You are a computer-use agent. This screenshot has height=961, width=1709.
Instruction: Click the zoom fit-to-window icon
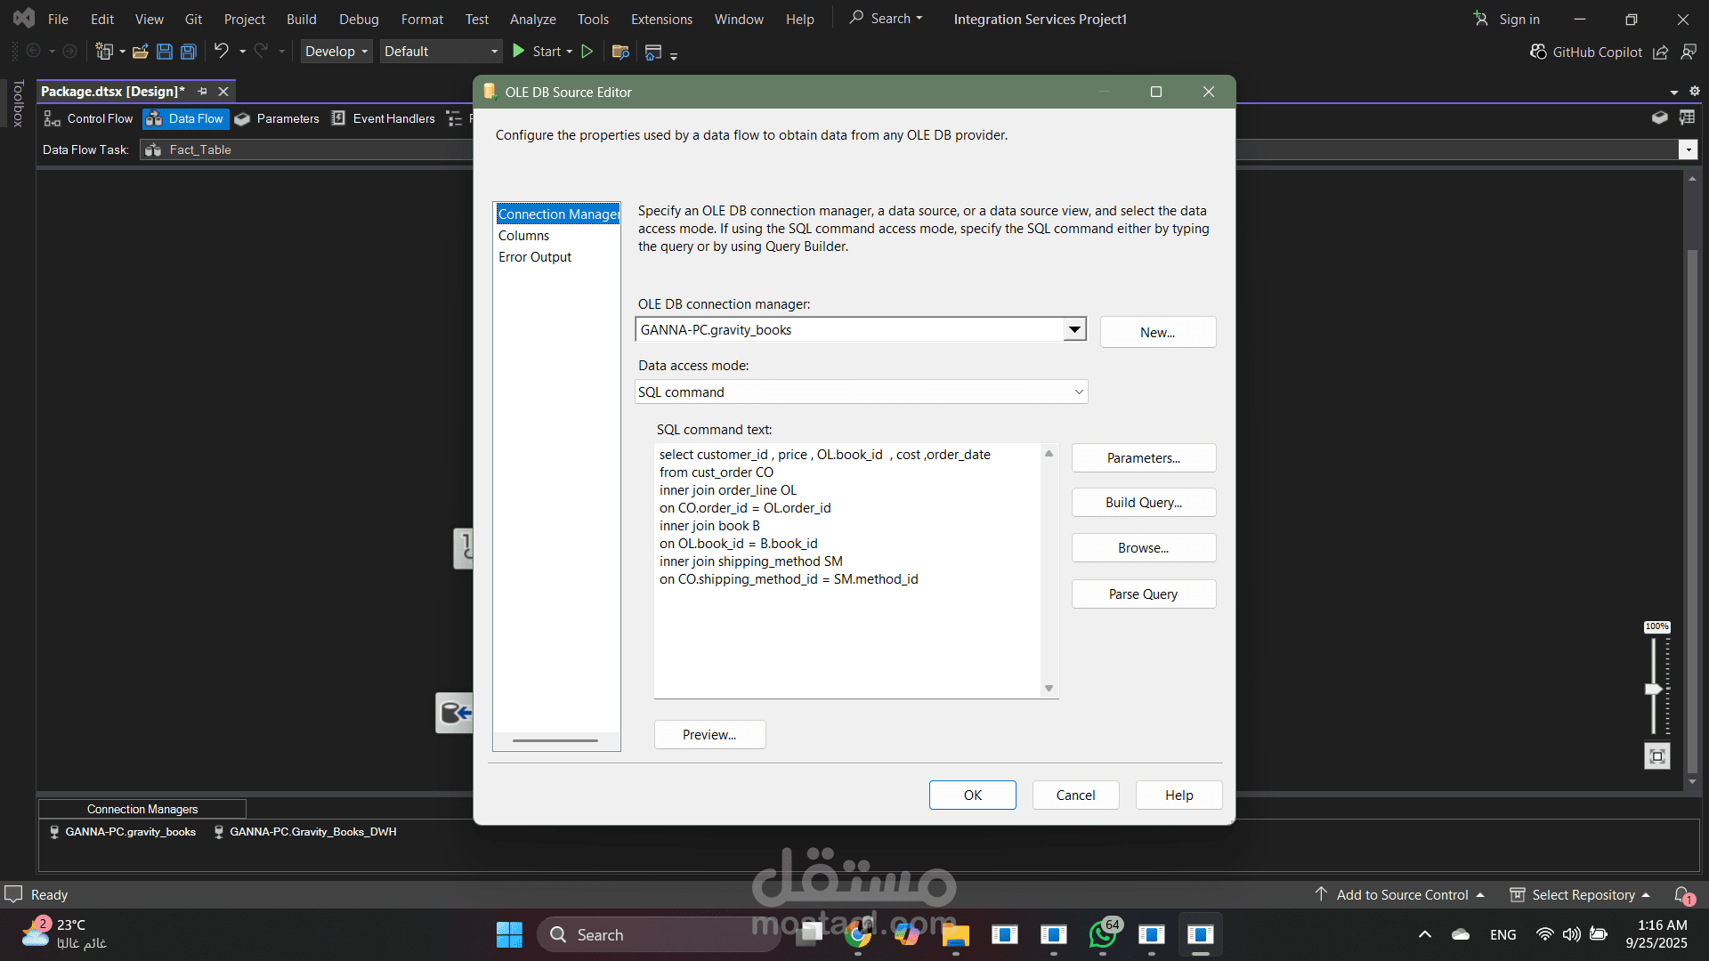pos(1656,756)
